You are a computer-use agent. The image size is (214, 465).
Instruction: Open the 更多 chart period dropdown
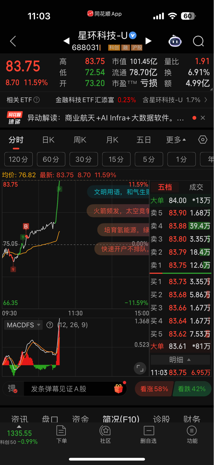[x=176, y=140]
